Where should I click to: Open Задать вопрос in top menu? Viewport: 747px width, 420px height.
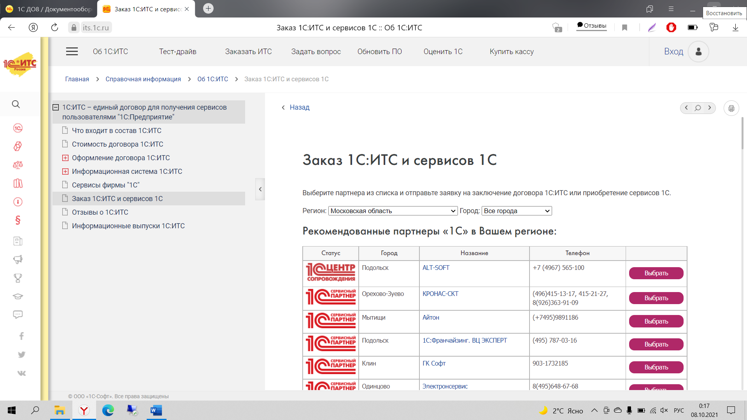click(x=316, y=51)
